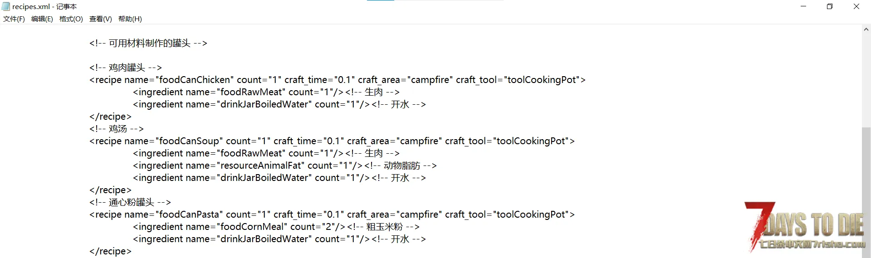Click the scrollbar up arrow
The height and width of the screenshot is (258, 871).
pyautogui.click(x=866, y=29)
